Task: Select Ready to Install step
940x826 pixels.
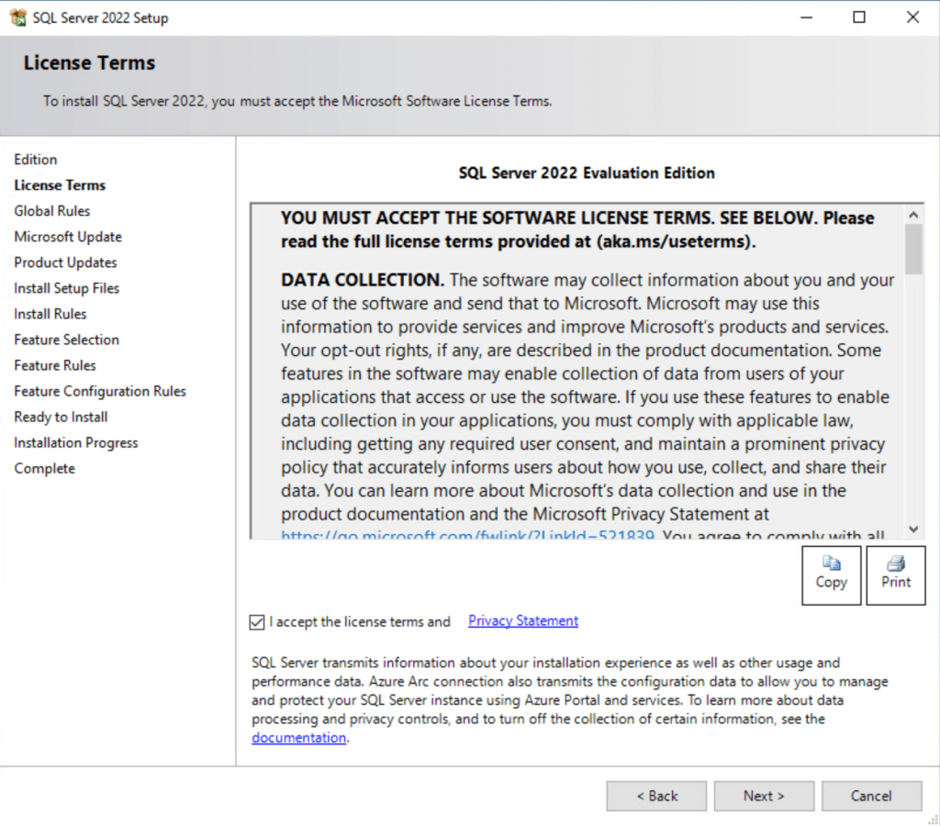Action: coord(61,417)
